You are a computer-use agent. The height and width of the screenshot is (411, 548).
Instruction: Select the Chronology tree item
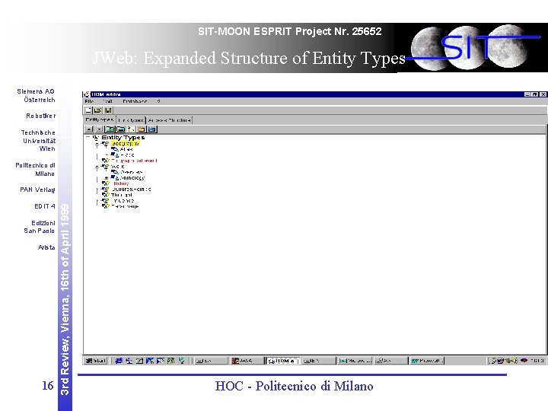132,178
